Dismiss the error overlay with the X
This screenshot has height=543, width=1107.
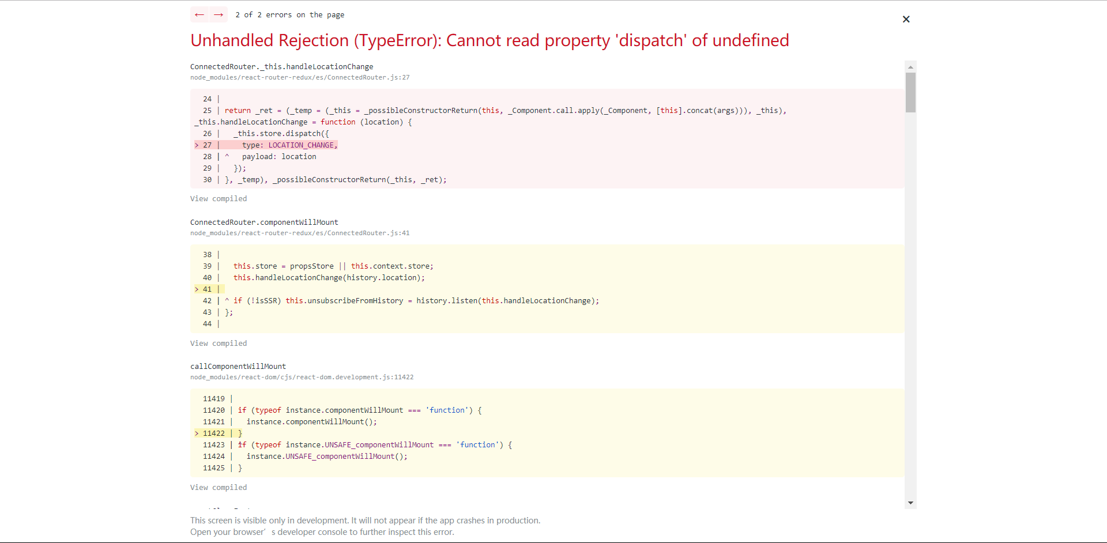click(906, 19)
